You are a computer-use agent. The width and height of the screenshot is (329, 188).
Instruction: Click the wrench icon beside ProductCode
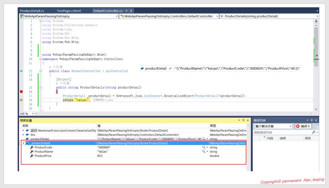click(x=32, y=147)
